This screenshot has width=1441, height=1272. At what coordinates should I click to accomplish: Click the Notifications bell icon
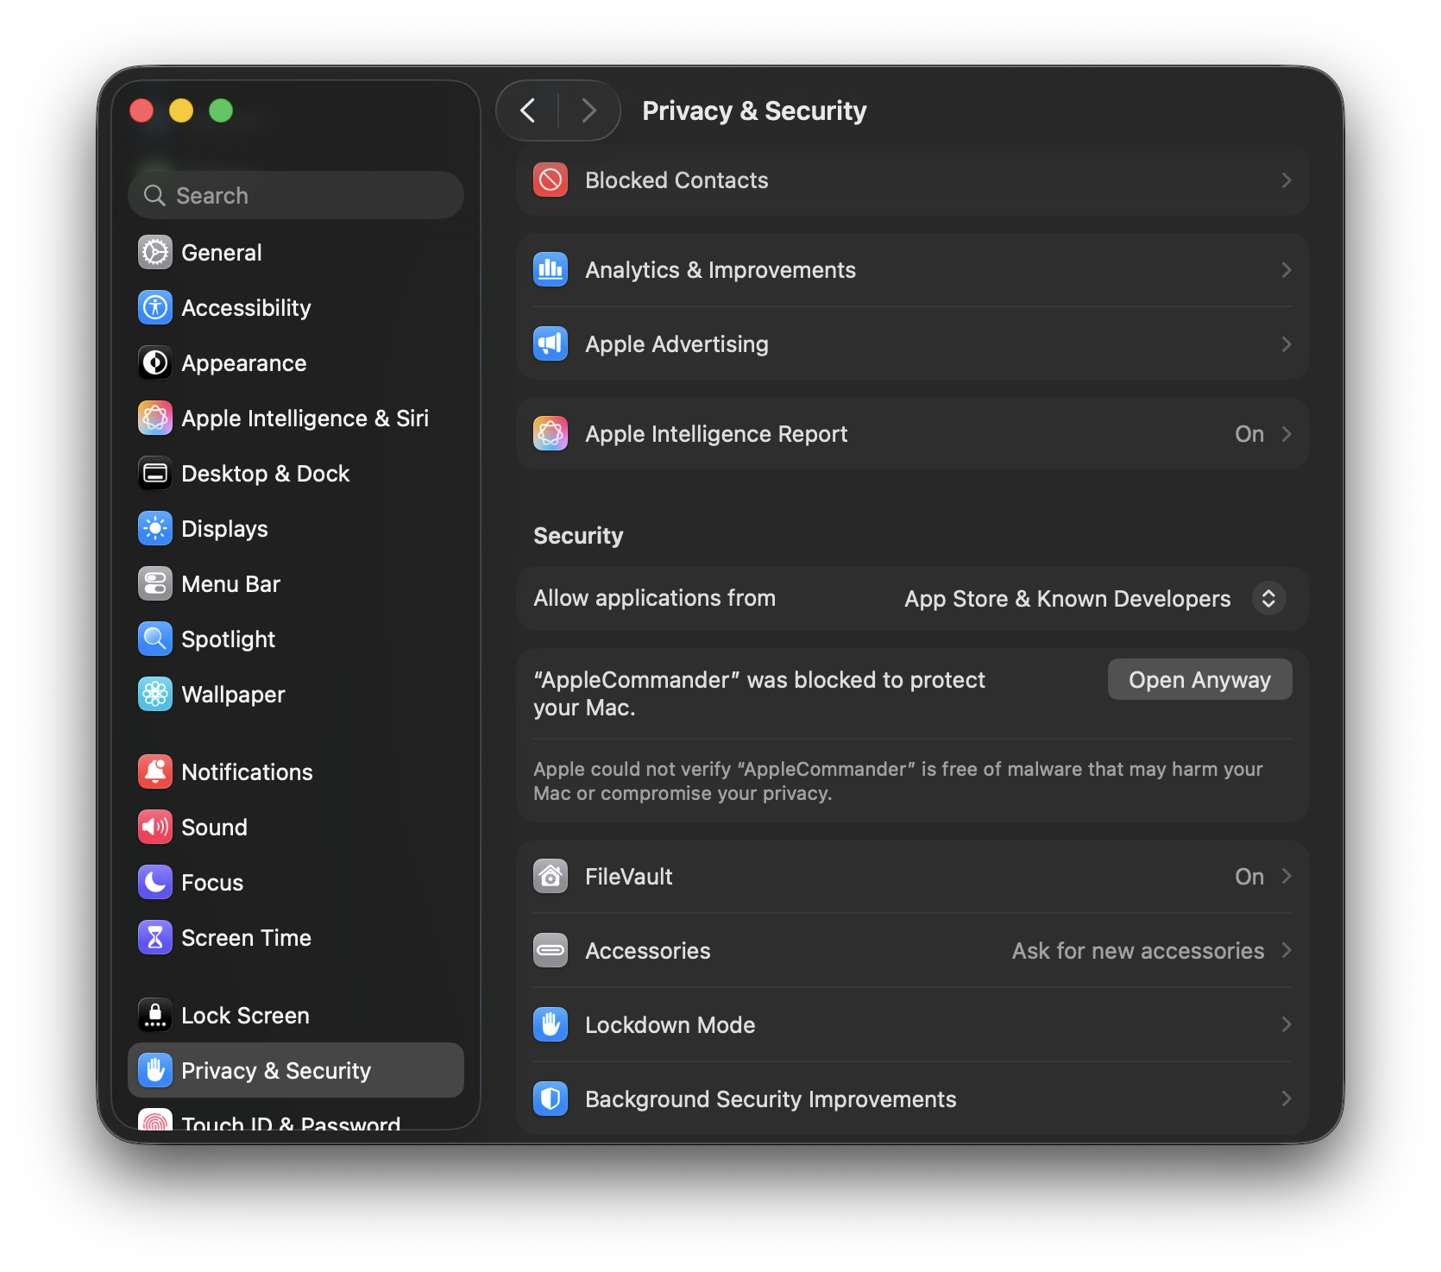point(155,772)
